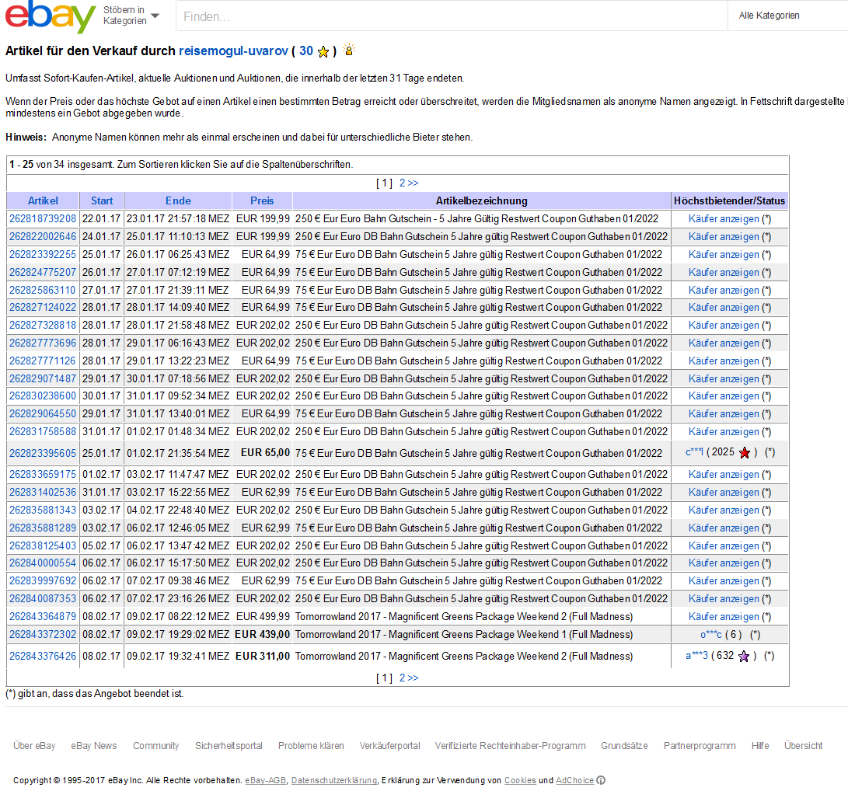Click the red star beside bidder c***l

pyautogui.click(x=745, y=453)
